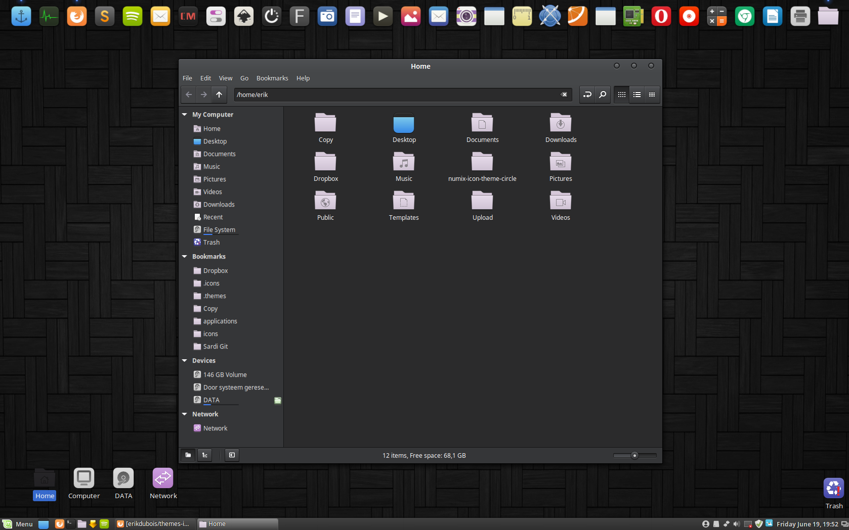Screen dimensions: 849x530
Task: Click the Friday June 19 clock
Action: tap(807, 524)
